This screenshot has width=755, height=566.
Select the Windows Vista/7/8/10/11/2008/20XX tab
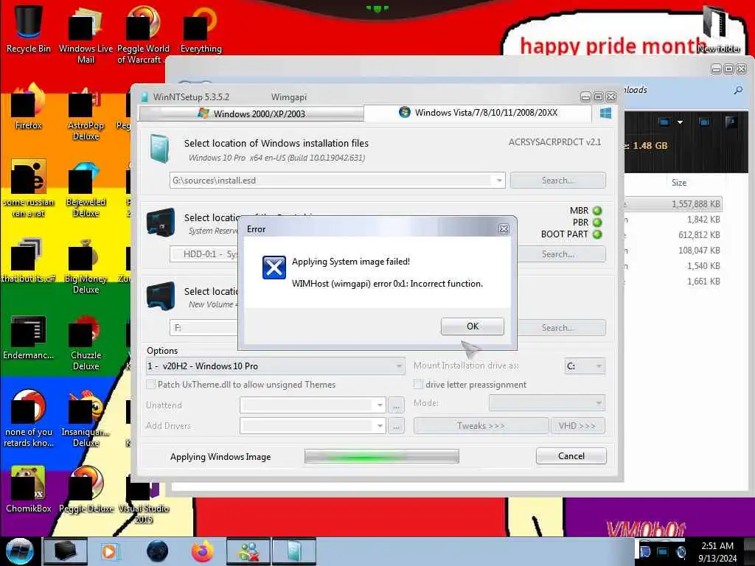point(478,113)
